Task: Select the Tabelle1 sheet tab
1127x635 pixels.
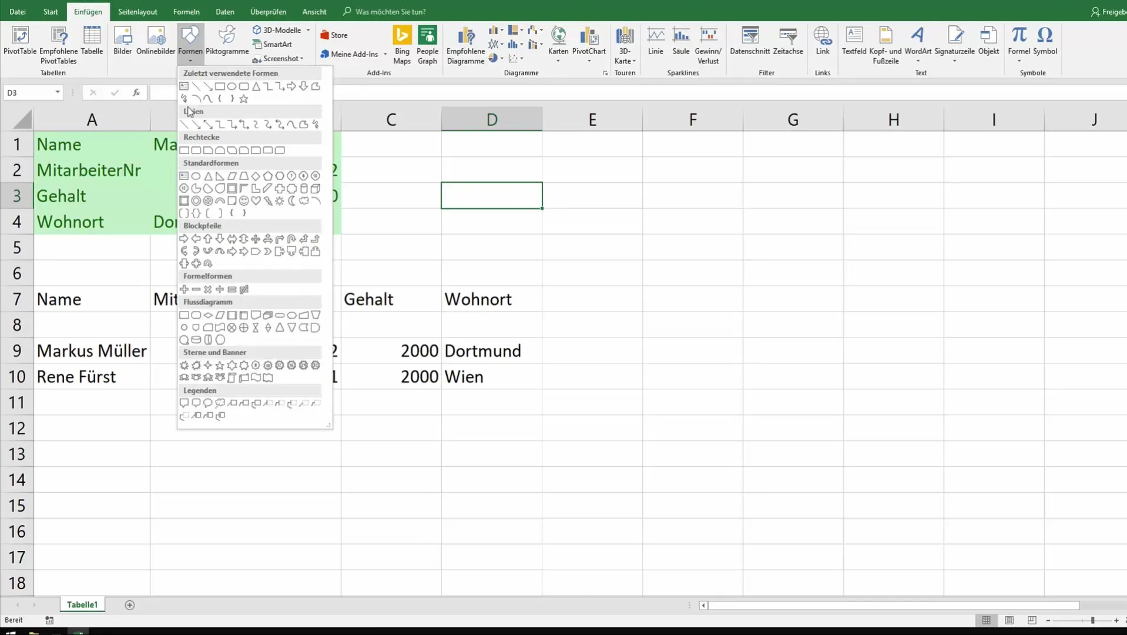Action: point(82,604)
